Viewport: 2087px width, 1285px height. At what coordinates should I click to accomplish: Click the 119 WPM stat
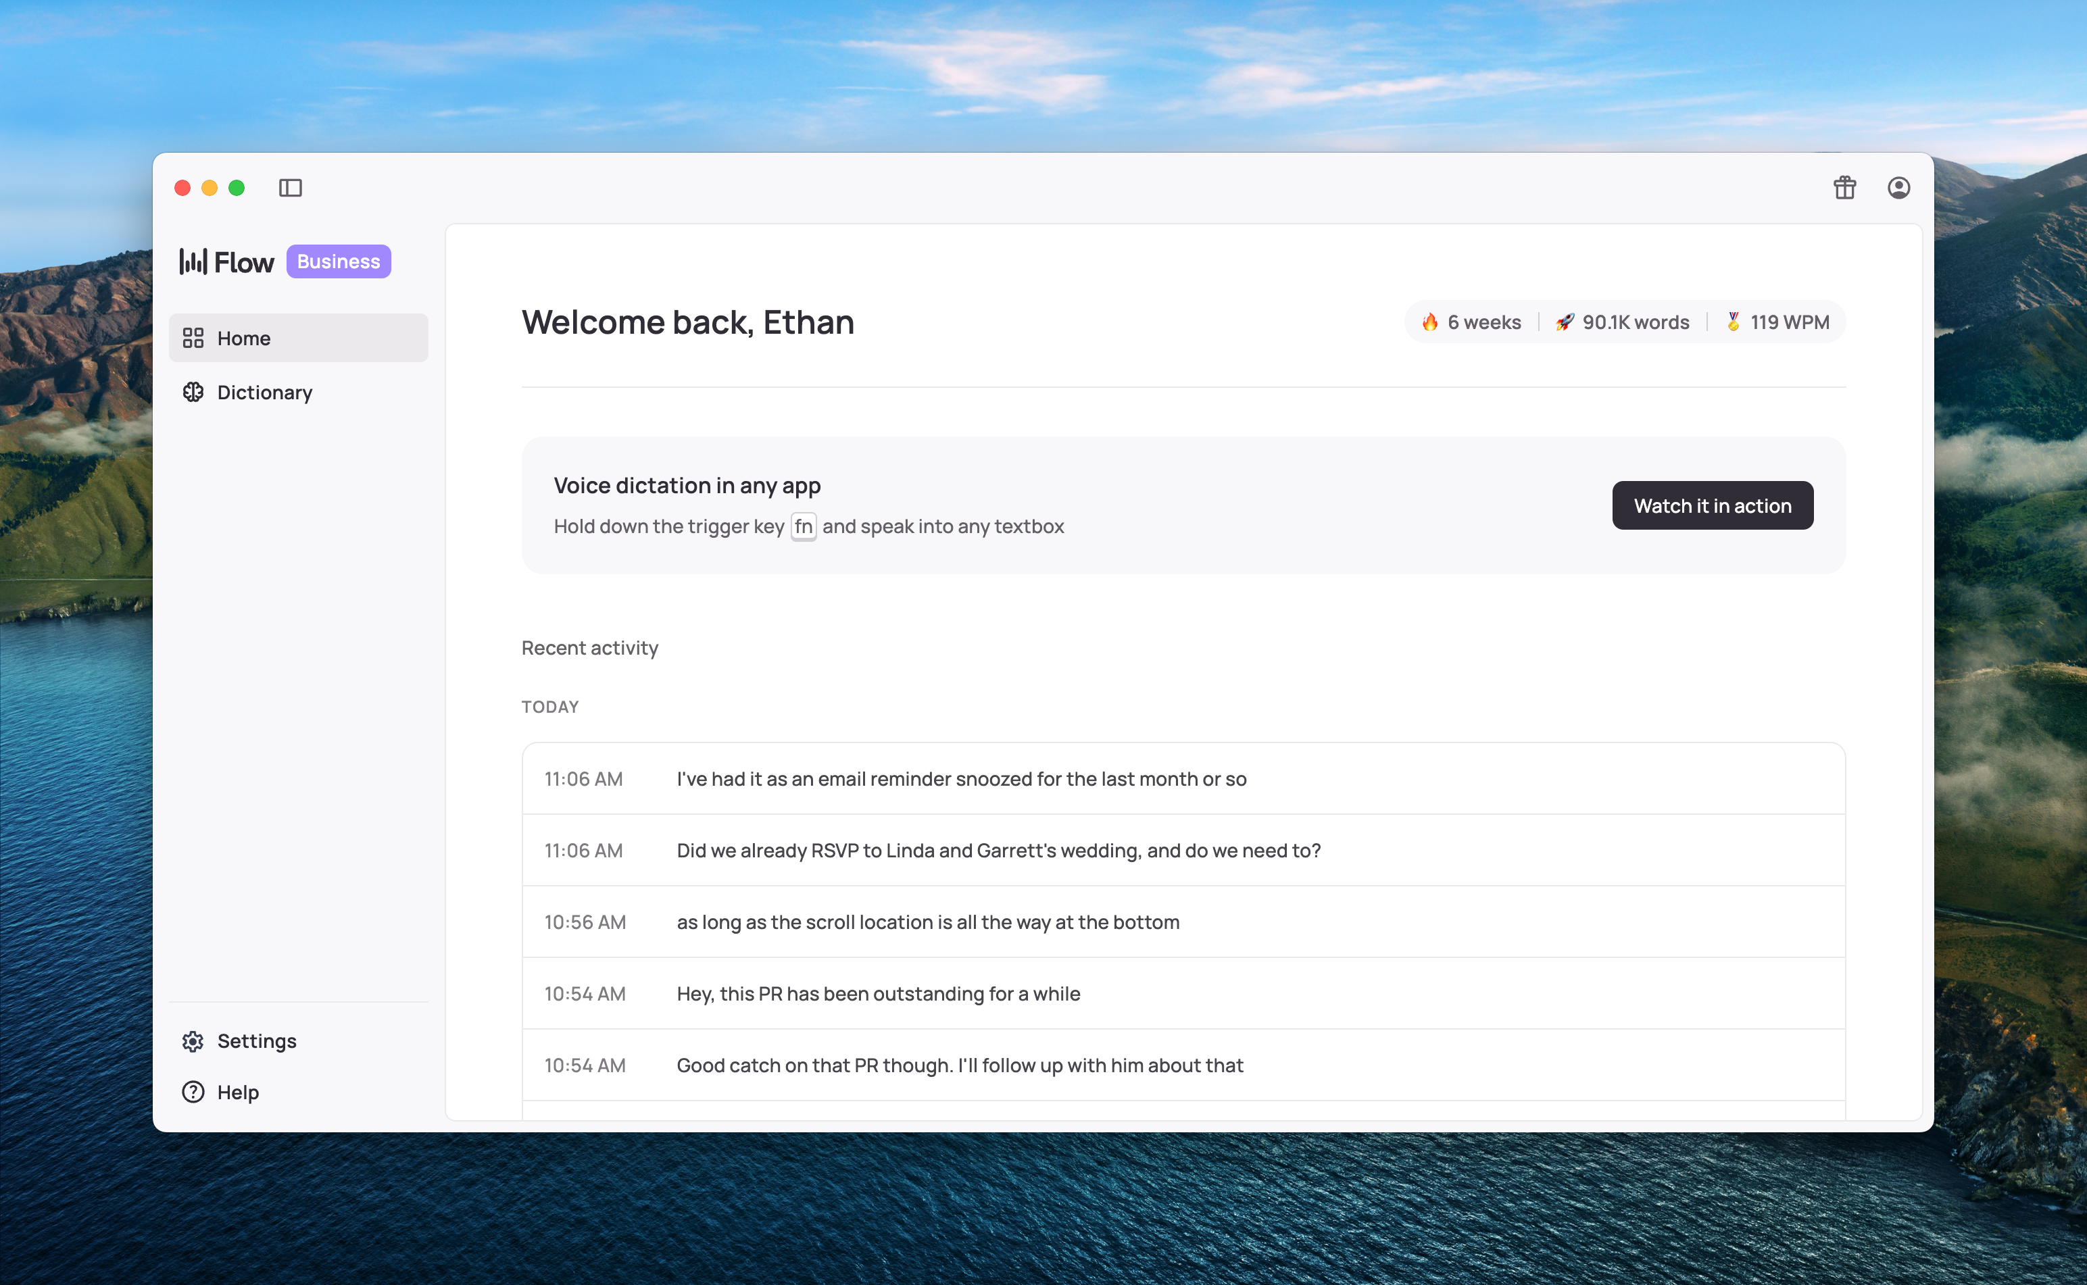1777,322
